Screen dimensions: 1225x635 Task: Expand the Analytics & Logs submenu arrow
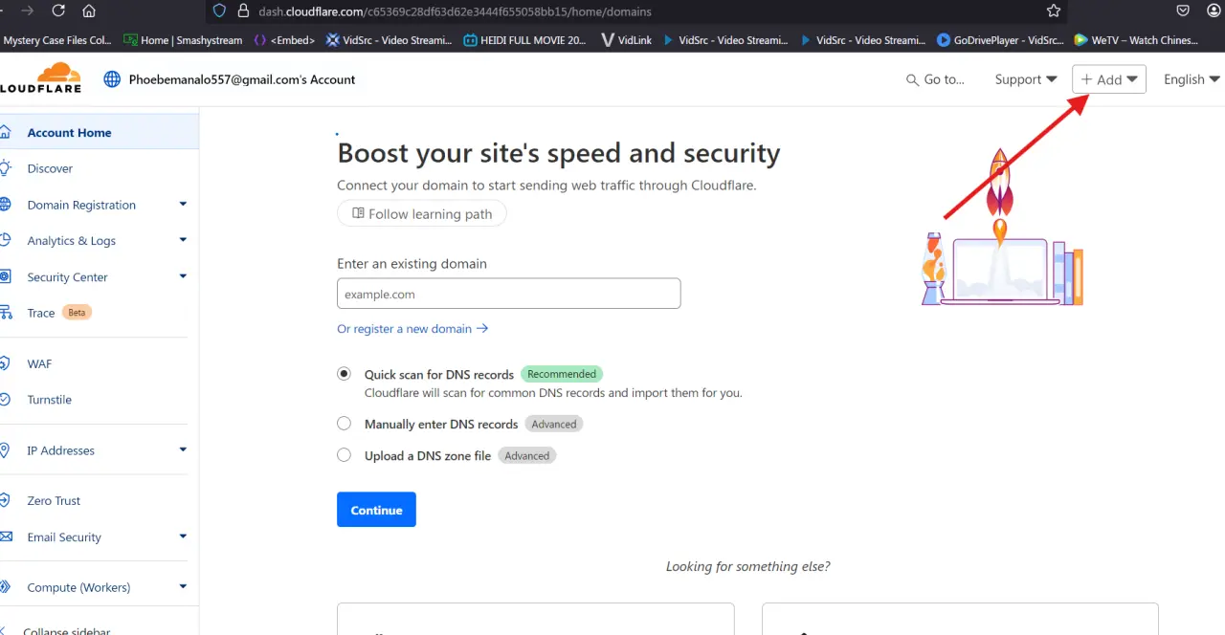click(183, 240)
